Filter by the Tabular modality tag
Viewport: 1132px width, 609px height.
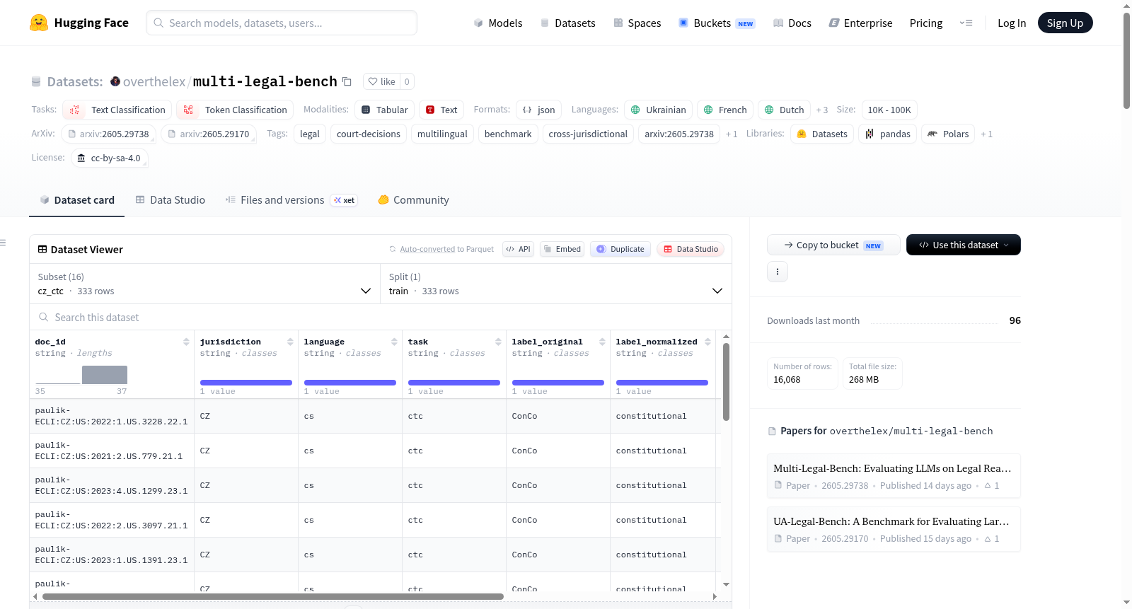click(385, 110)
